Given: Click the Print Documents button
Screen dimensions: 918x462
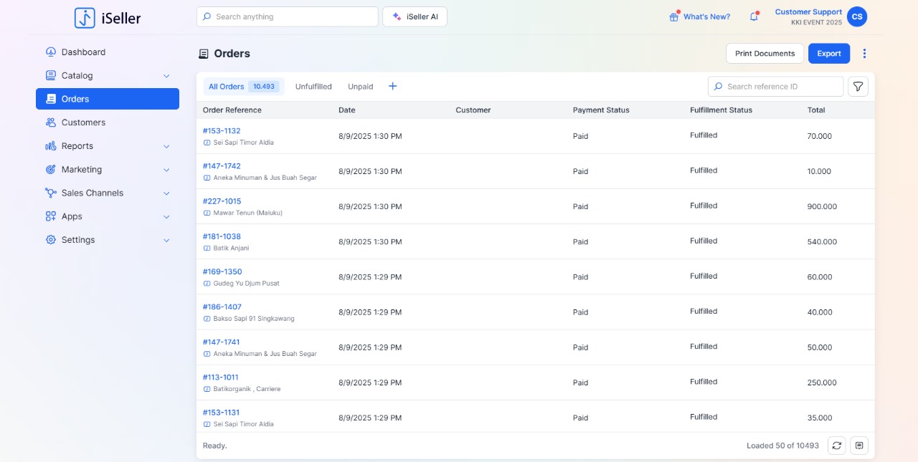Looking at the screenshot, I should [765, 54].
